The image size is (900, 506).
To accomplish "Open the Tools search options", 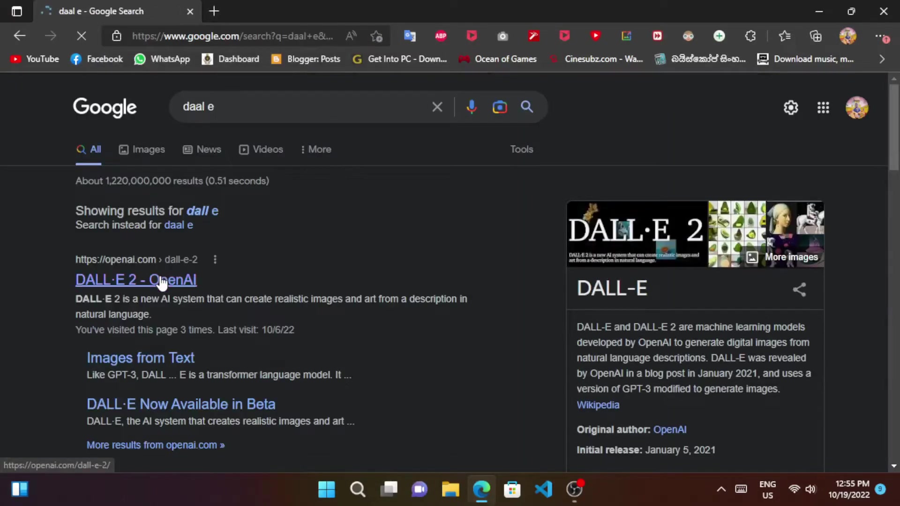I will click(x=522, y=149).
